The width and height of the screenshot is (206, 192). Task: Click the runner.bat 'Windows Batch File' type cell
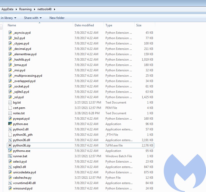click(x=119, y=156)
